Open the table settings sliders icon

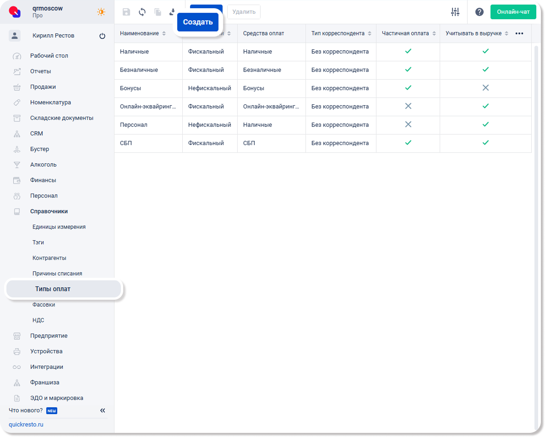(x=455, y=12)
